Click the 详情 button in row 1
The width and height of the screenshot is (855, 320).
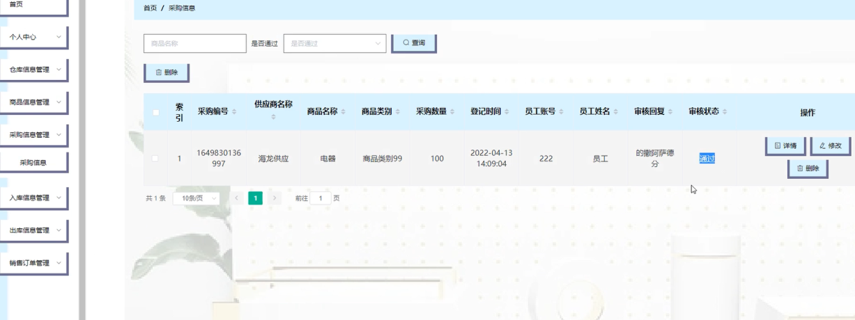[x=785, y=146]
